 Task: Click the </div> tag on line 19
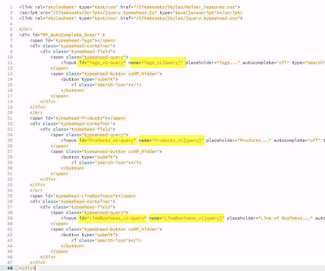tap(37, 107)
